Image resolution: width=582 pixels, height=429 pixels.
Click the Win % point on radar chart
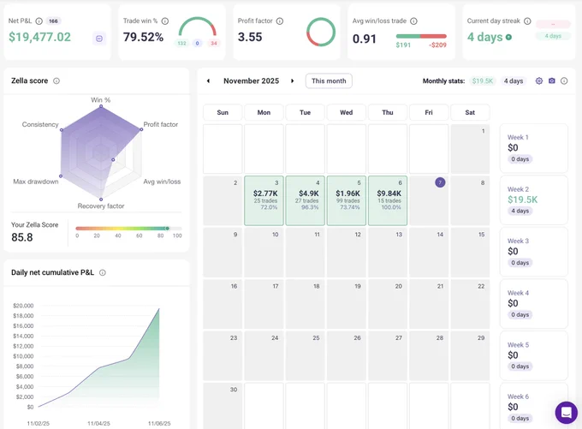[101, 107]
